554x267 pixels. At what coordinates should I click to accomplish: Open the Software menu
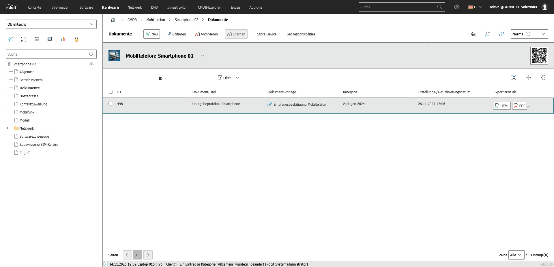tap(86, 7)
